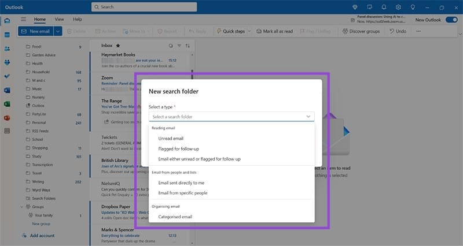Toggle the Inbox favourite star
The image size is (463, 246).
point(118,45)
